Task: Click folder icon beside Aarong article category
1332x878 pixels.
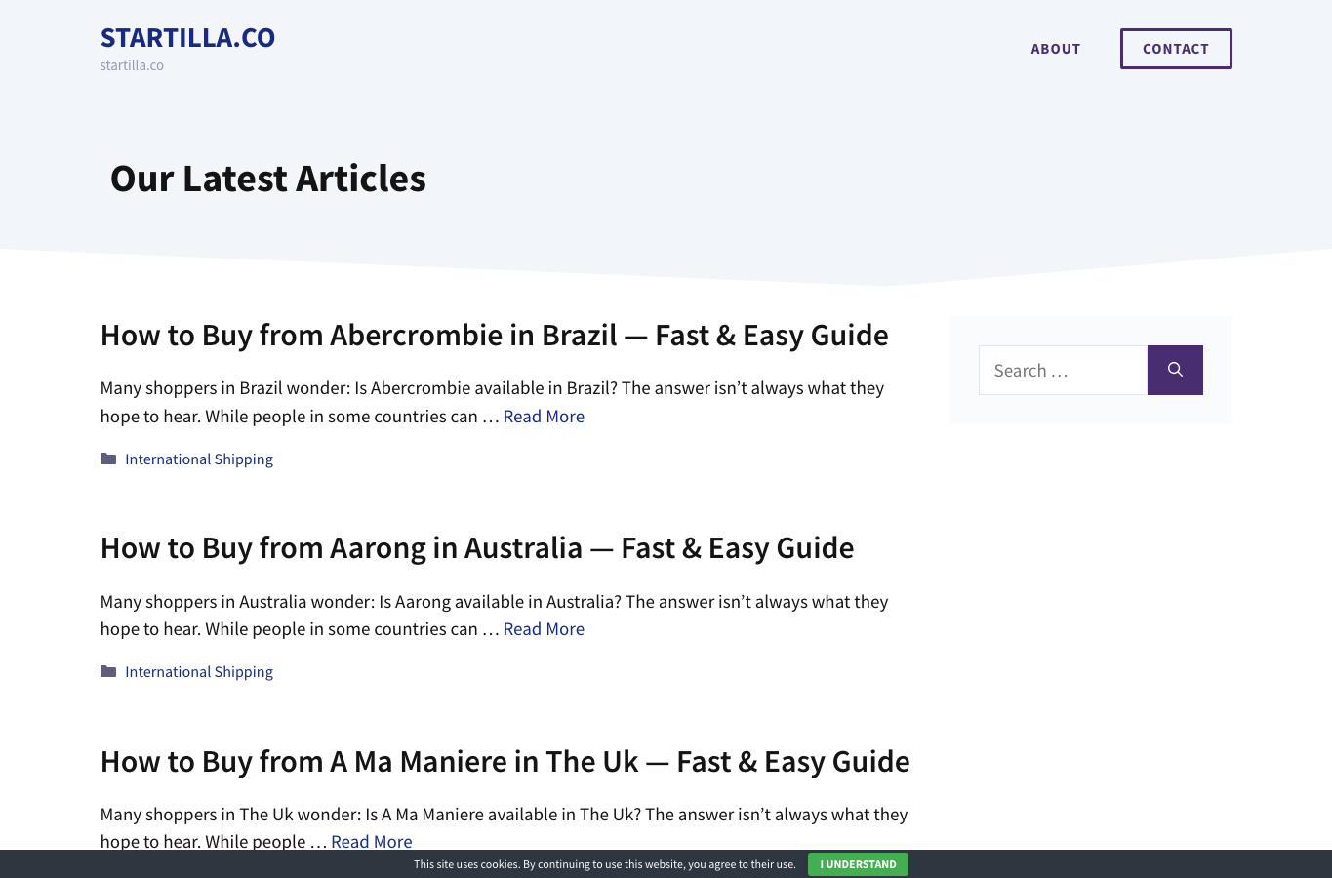Action: point(108,672)
